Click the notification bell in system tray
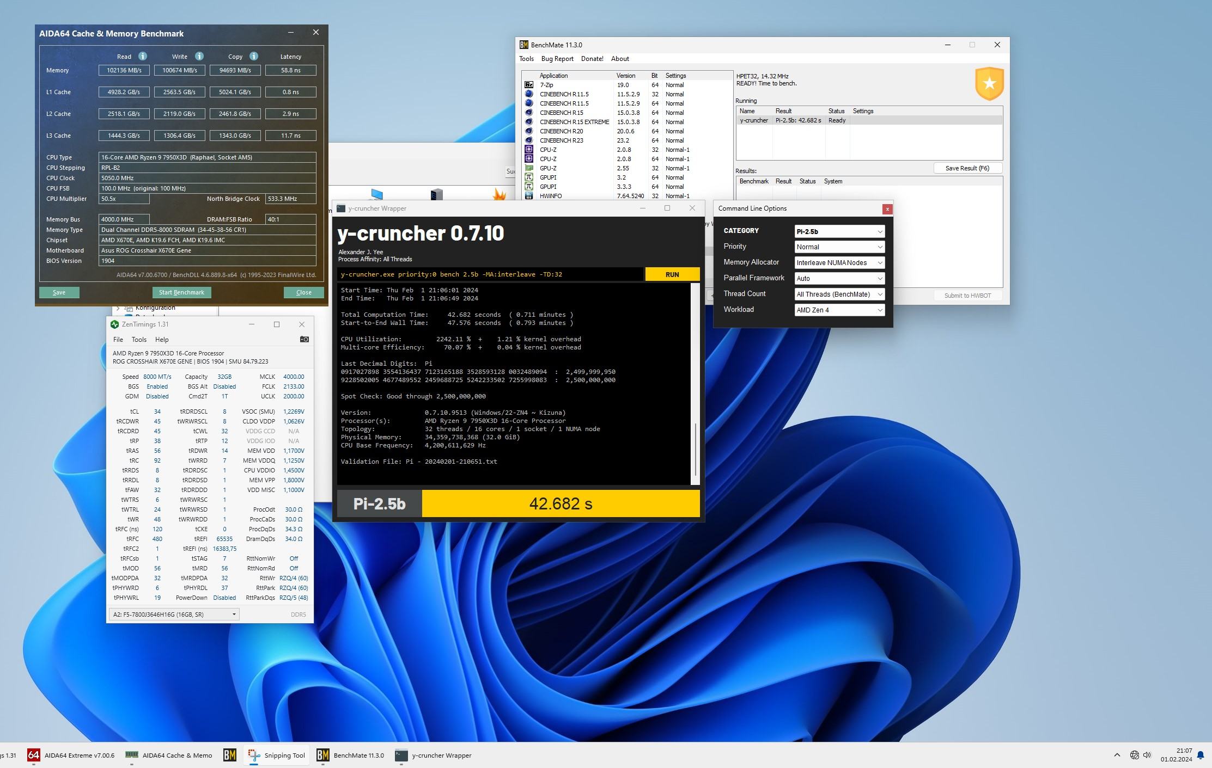1212x768 pixels. click(x=1201, y=755)
